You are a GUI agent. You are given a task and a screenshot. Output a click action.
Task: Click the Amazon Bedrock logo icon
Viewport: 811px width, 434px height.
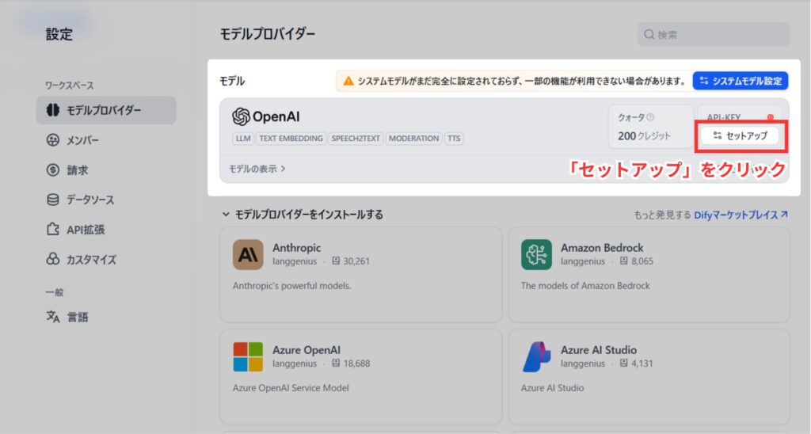[x=536, y=254]
